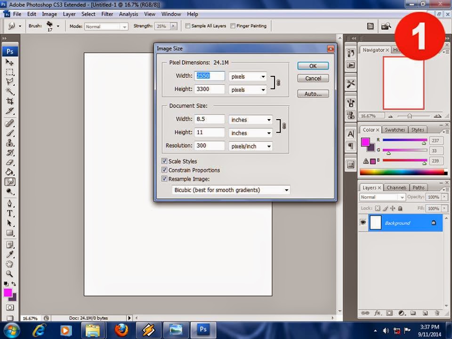The image size is (452, 339).
Task: Select the History Brush tool
Action: coord(9,153)
